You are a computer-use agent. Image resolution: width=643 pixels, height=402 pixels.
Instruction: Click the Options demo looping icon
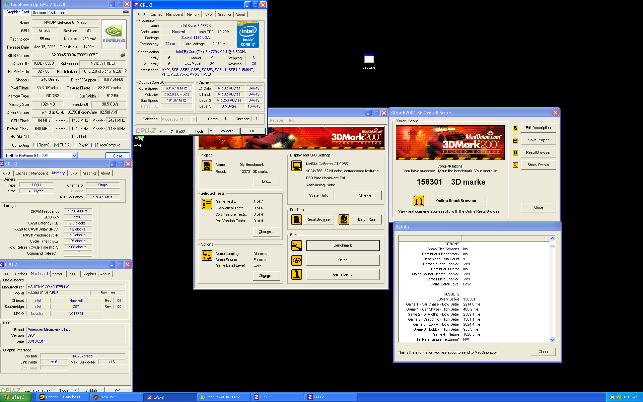pyautogui.click(x=207, y=256)
